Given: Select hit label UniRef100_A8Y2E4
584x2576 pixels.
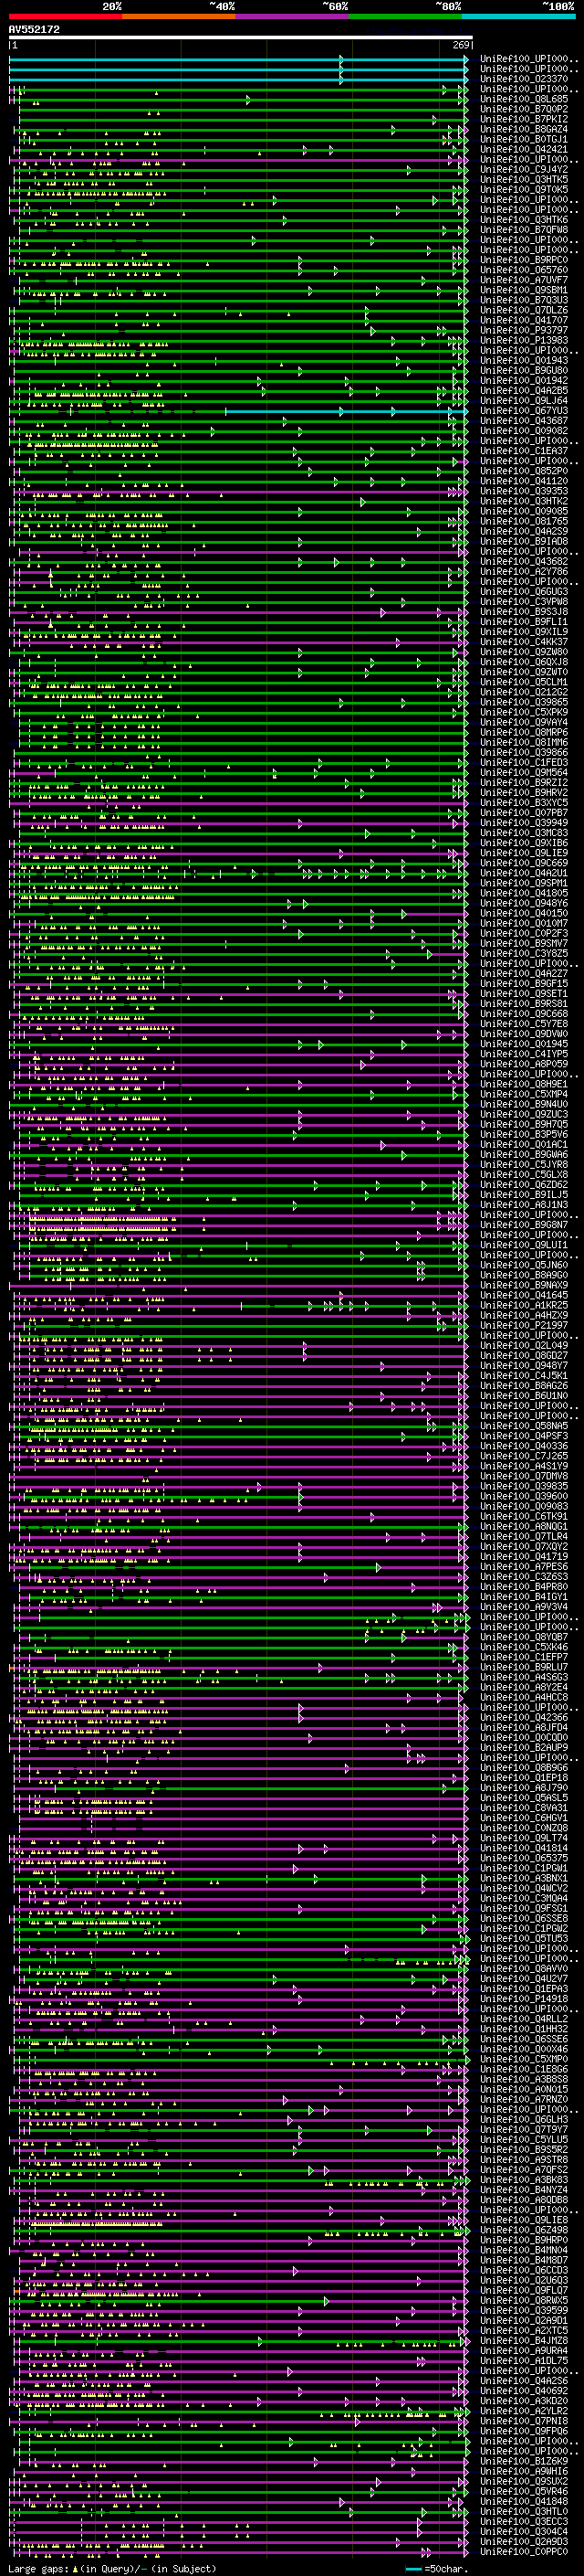Looking at the screenshot, I should [524, 1687].
